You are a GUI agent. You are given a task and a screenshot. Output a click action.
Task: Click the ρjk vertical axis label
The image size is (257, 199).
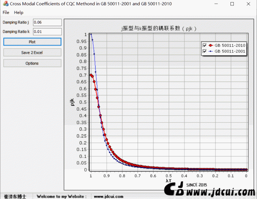(x=72, y=102)
